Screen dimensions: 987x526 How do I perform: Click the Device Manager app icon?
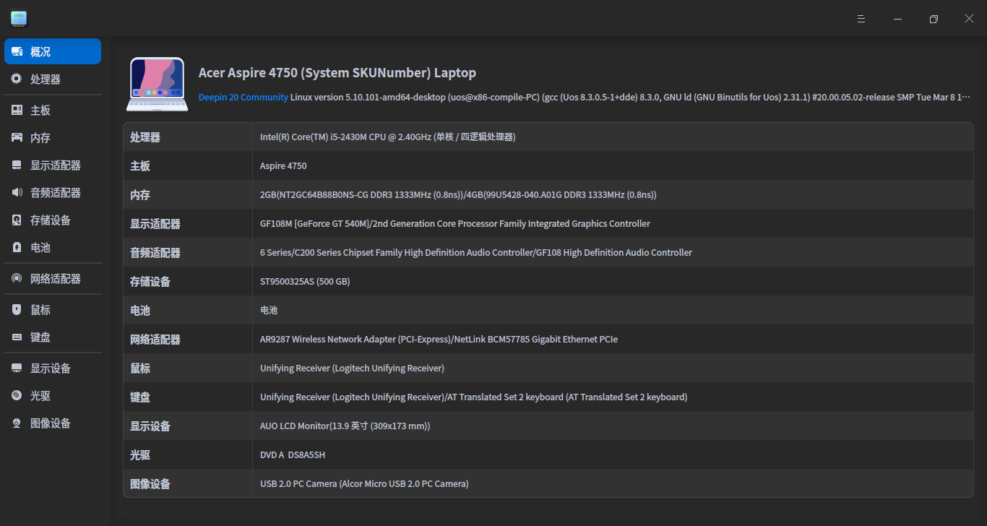click(x=18, y=18)
